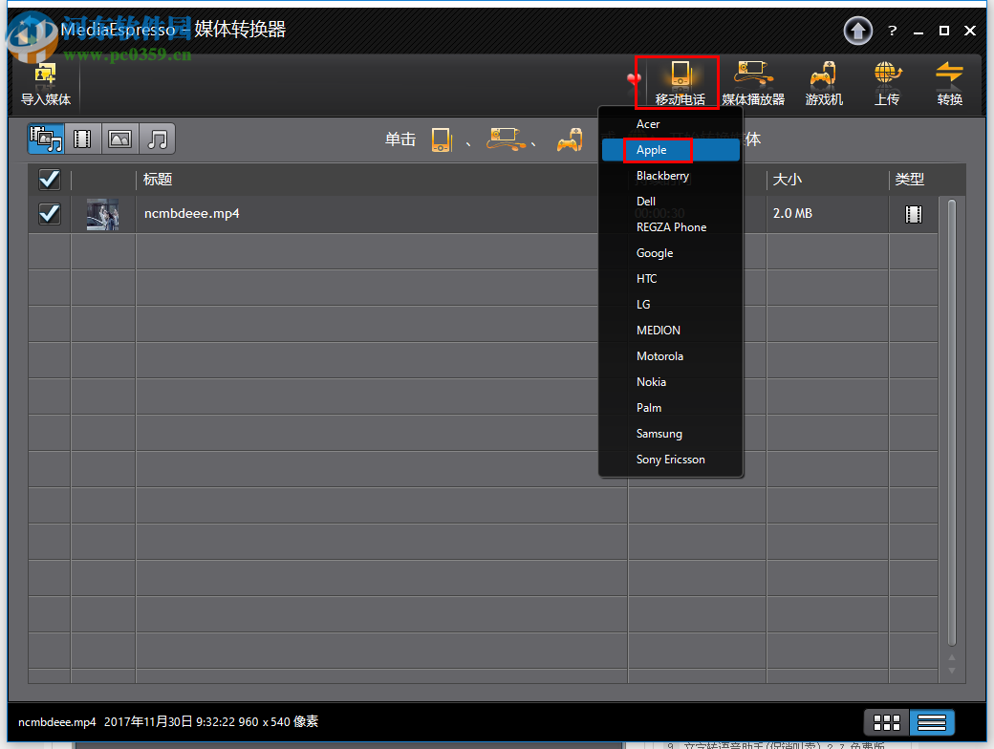Open help via question mark icon

coord(892,31)
